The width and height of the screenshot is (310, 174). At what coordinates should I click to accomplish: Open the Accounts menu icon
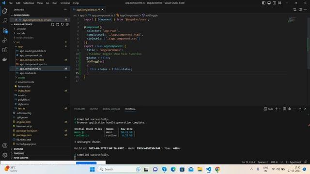(5, 145)
